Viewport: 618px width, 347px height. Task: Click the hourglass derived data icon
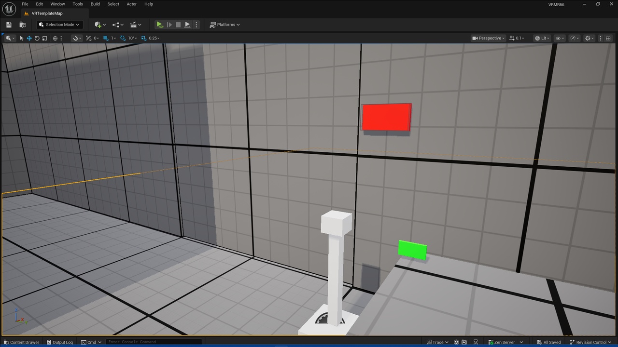click(x=476, y=342)
